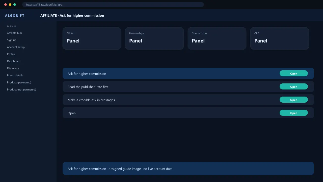Open Product (partnered) in sidebar
This screenshot has height=182, width=323.
pyautogui.click(x=19, y=82)
